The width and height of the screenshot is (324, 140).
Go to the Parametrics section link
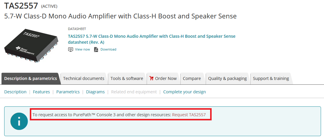(68, 92)
